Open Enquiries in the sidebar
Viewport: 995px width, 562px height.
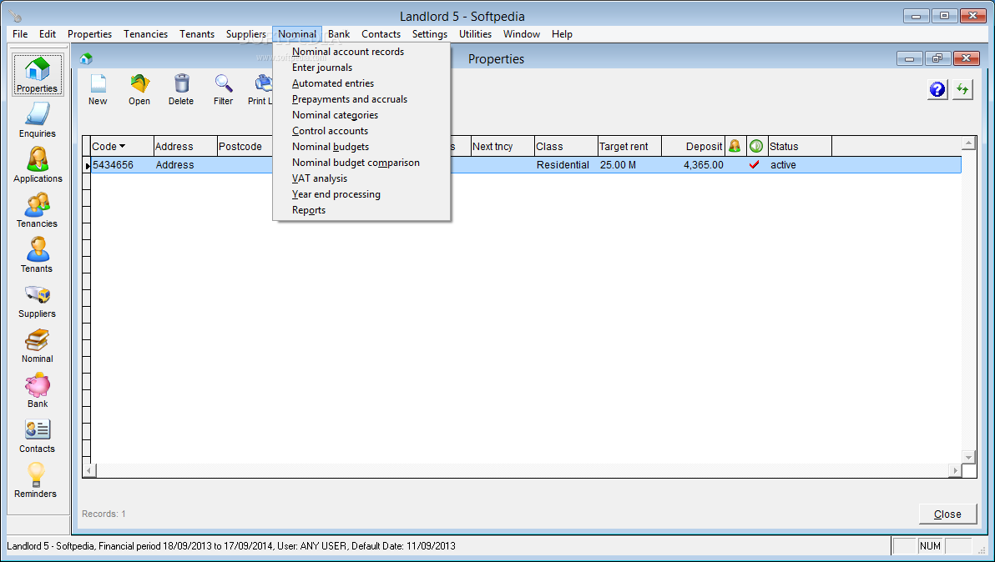(x=38, y=120)
